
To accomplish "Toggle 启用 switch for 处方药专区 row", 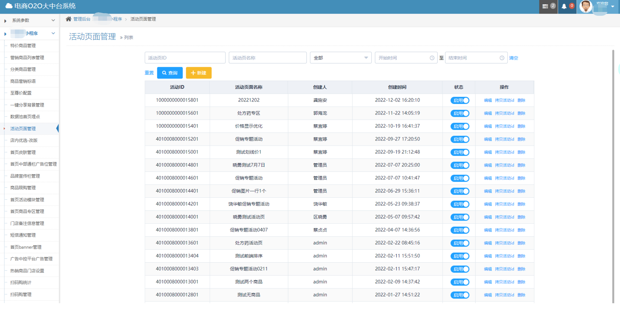I will click(460, 113).
